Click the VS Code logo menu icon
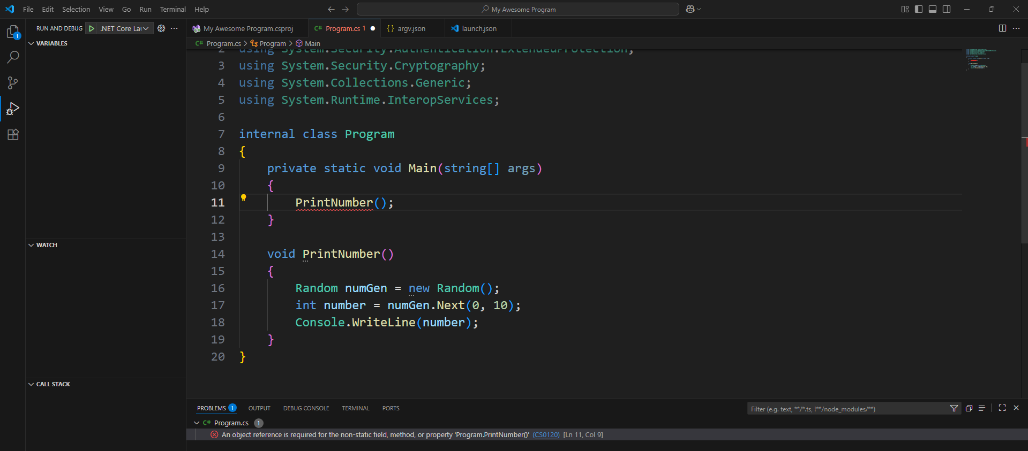Screen dimensions: 1028x451 pyautogui.click(x=10, y=9)
